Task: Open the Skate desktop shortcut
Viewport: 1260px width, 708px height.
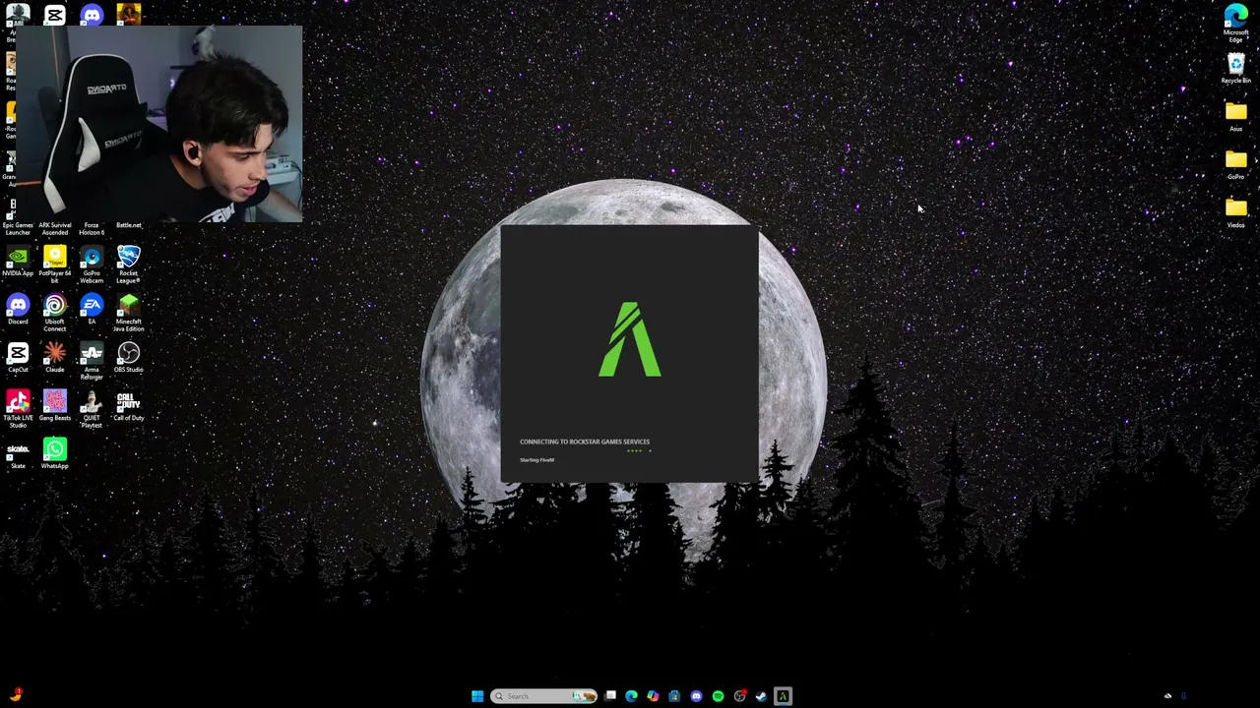Action: (18, 453)
